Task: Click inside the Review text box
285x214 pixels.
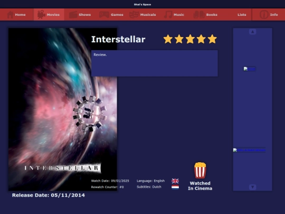Action: click(155, 63)
